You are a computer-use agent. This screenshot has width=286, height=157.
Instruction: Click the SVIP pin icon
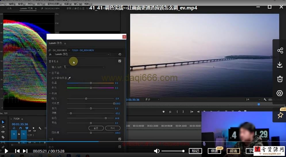click(280, 115)
